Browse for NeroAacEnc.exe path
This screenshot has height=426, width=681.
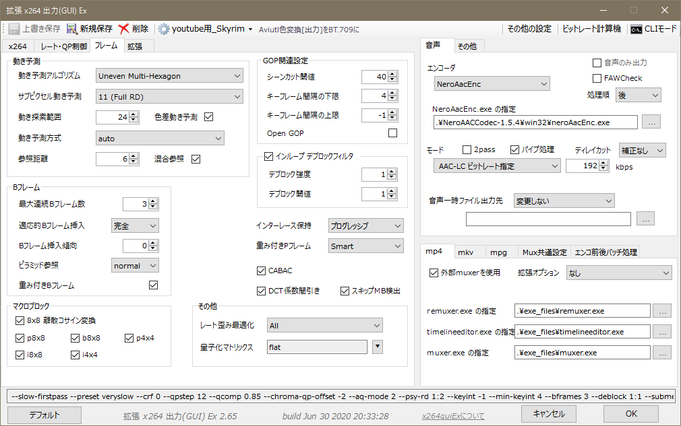651,122
